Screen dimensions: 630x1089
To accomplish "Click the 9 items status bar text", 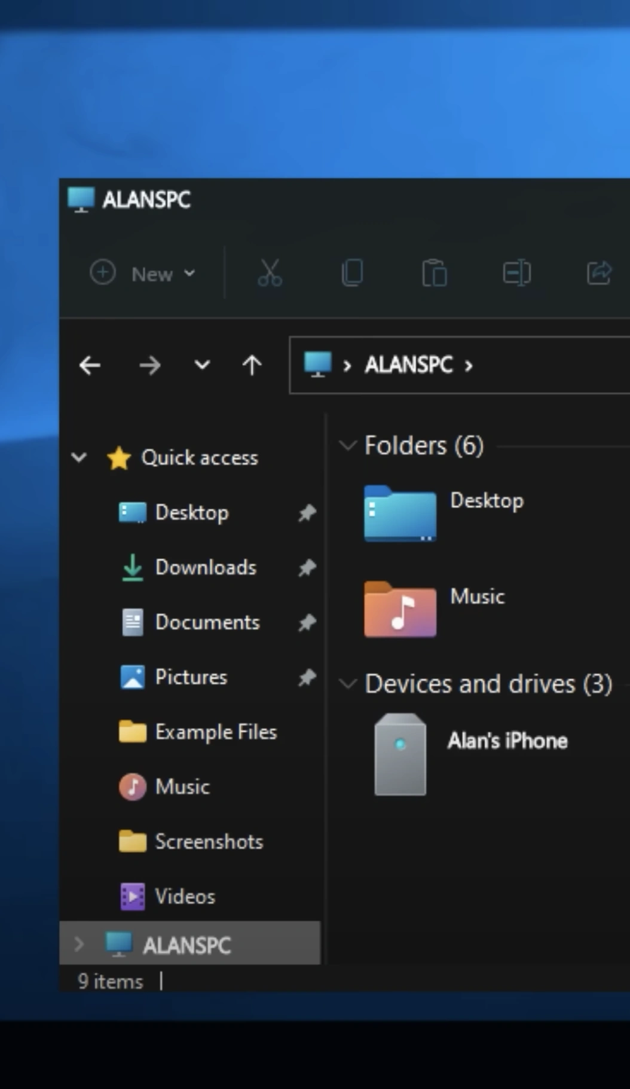I will (111, 981).
